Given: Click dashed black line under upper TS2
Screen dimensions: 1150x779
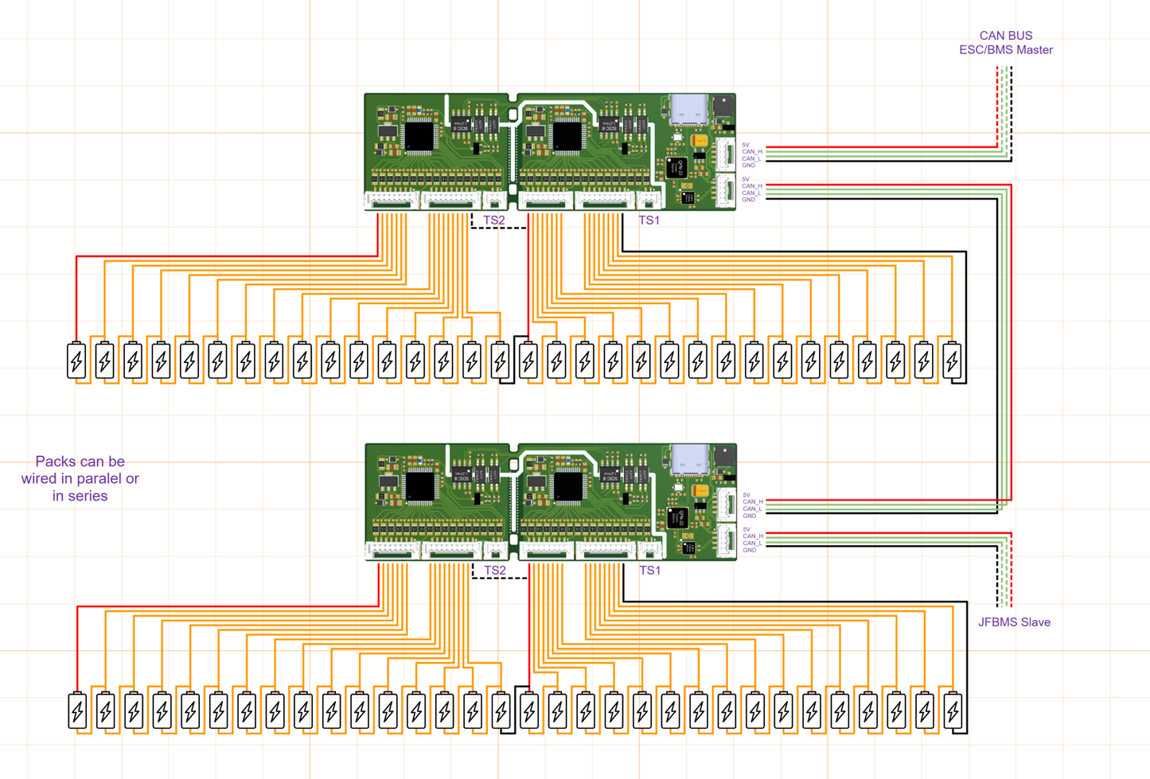Looking at the screenshot, I should coord(498,223).
